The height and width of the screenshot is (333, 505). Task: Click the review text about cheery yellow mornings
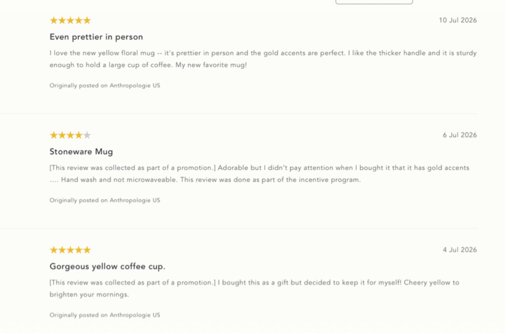[x=254, y=288]
